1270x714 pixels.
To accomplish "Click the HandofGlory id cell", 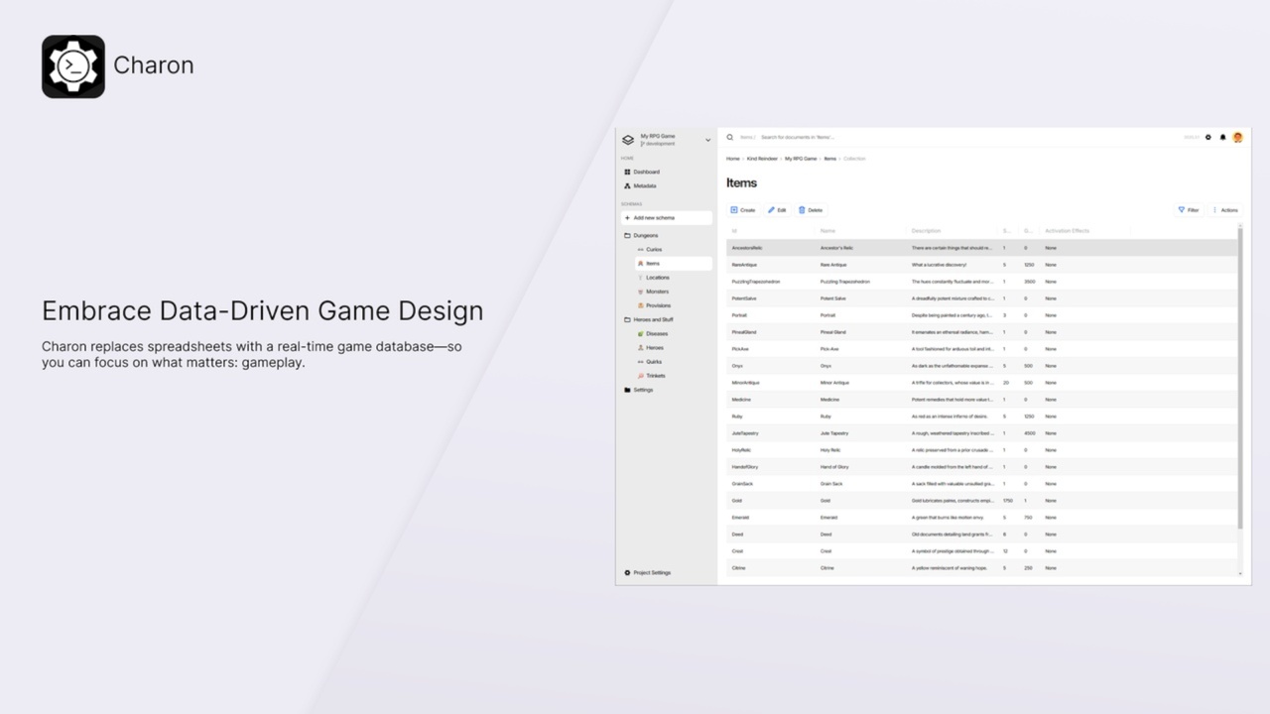I will pyautogui.click(x=746, y=467).
